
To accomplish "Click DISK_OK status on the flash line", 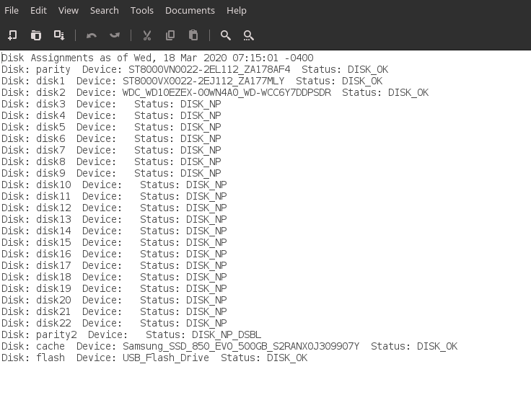I will point(287,358).
